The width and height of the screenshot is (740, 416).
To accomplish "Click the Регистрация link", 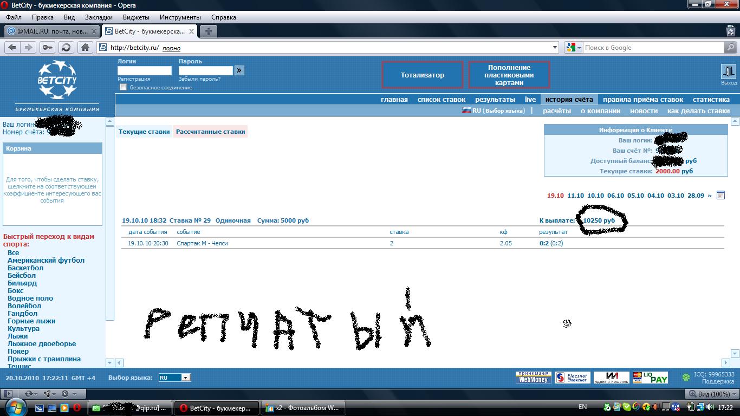I will click(134, 79).
